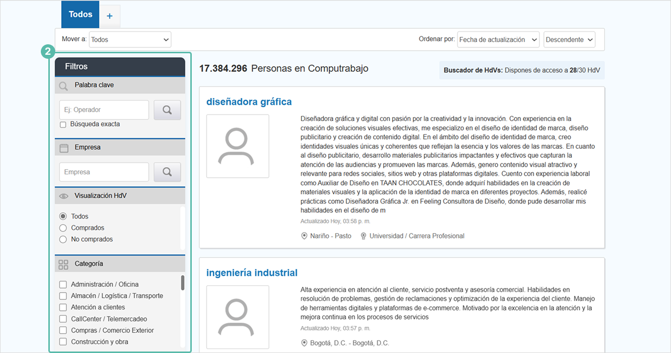The height and width of the screenshot is (353, 671).
Task: Click the keyword search magnifier button
Action: (167, 110)
